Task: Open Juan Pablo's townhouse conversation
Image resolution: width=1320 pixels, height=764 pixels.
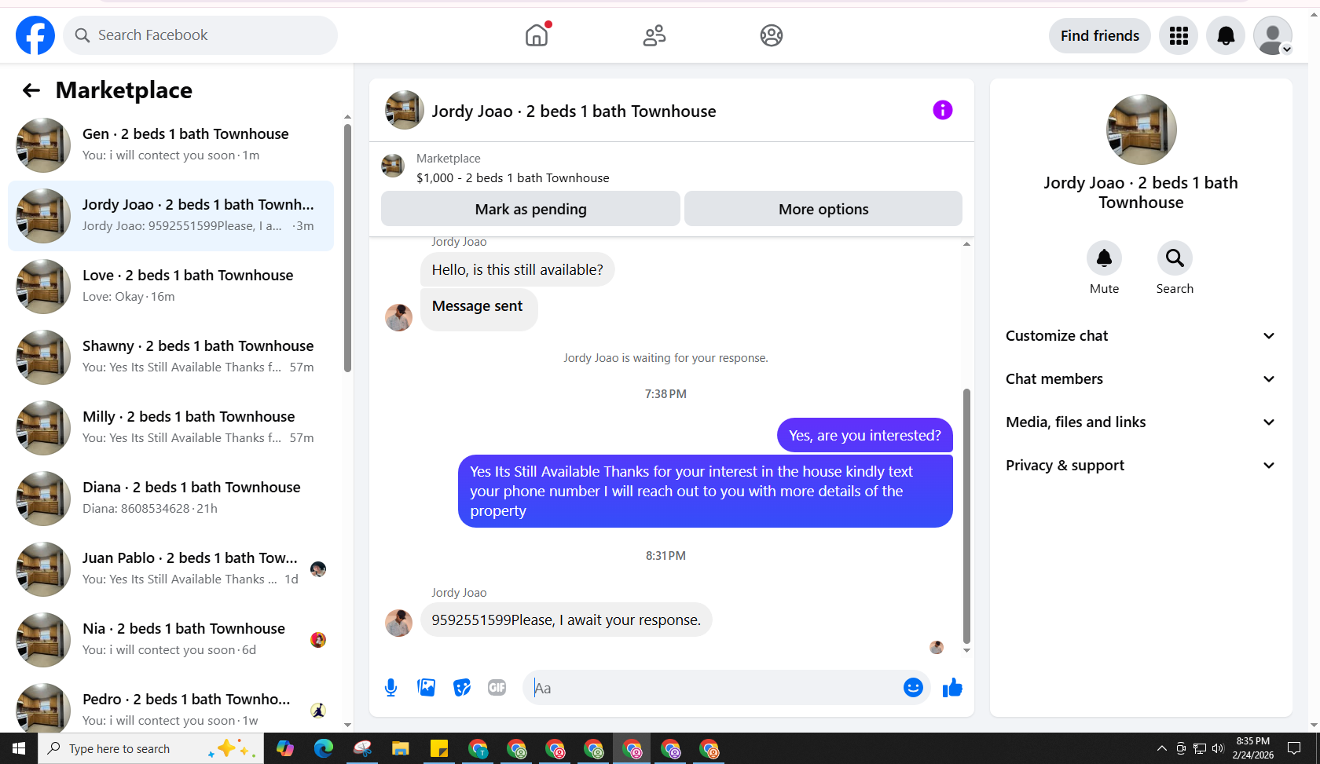Action: coord(170,569)
